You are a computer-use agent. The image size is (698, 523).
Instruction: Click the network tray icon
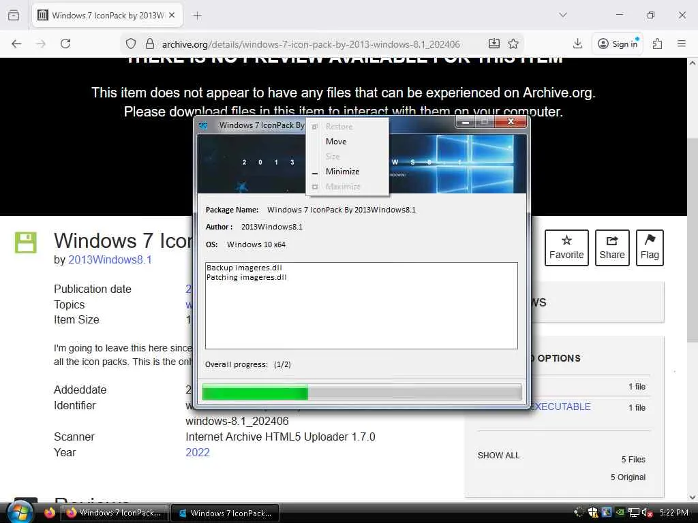point(633,512)
